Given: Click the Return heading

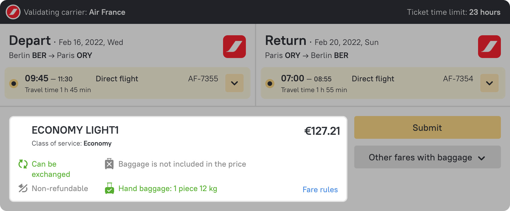Looking at the screenshot, I should pos(286,41).
